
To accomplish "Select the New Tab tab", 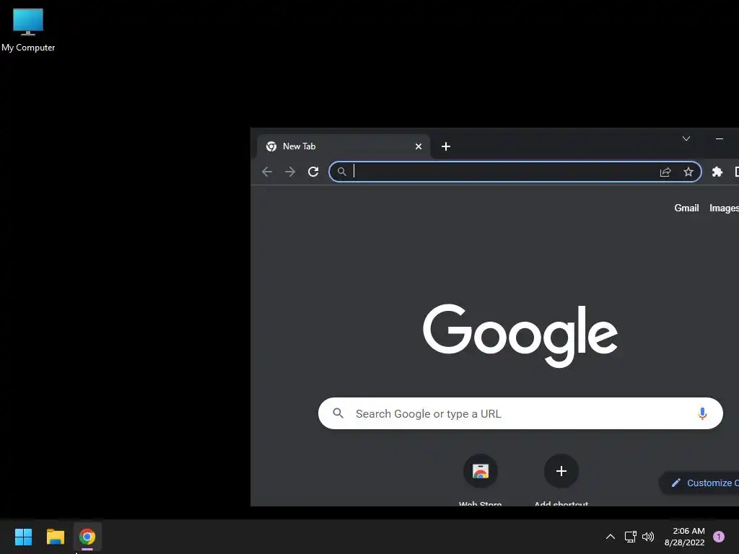I will (x=344, y=146).
